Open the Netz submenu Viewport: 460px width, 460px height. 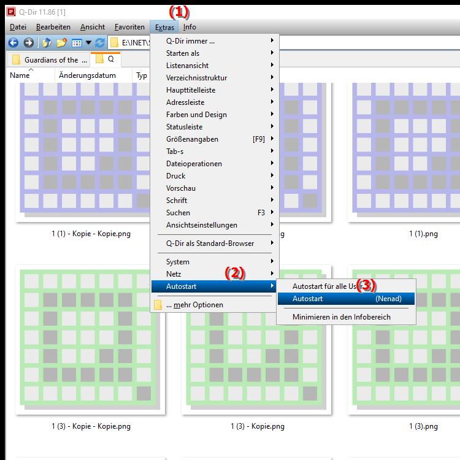click(215, 274)
